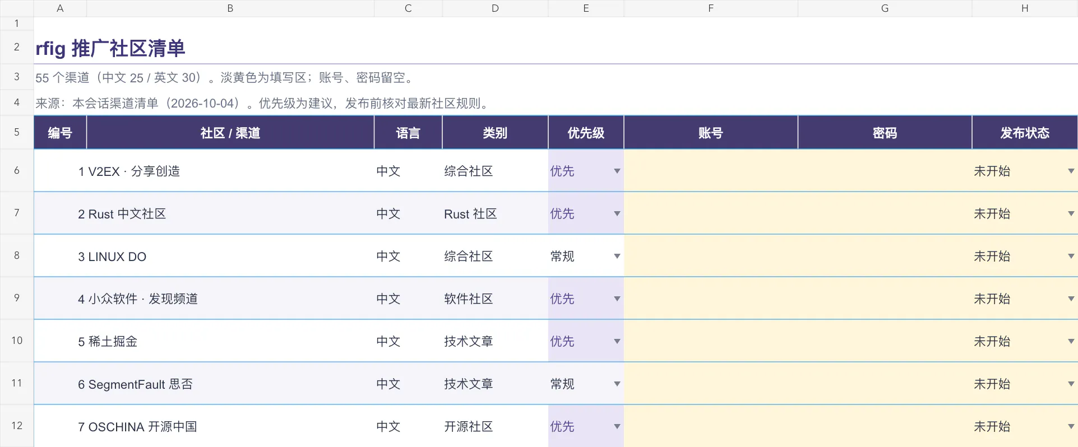Select the 开源社区 category cell
The width and height of the screenshot is (1078, 447).
coord(495,426)
